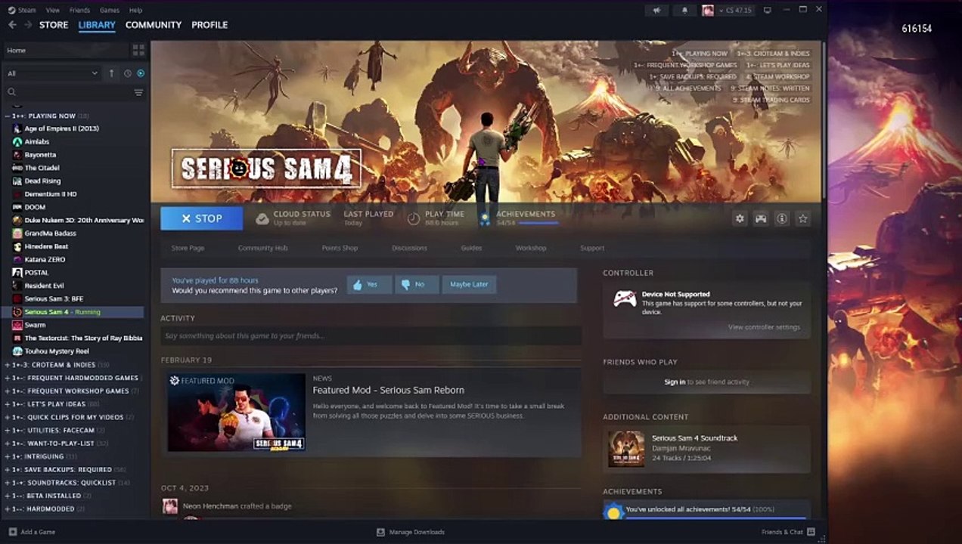Add Serious Sam 4 to favorites star
The height and width of the screenshot is (544, 962).
pyautogui.click(x=803, y=218)
